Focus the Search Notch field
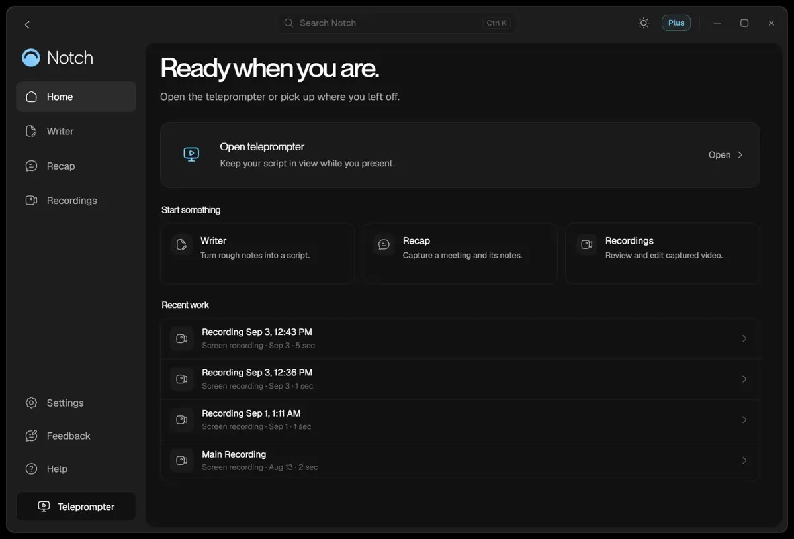The image size is (794, 539). (x=397, y=23)
